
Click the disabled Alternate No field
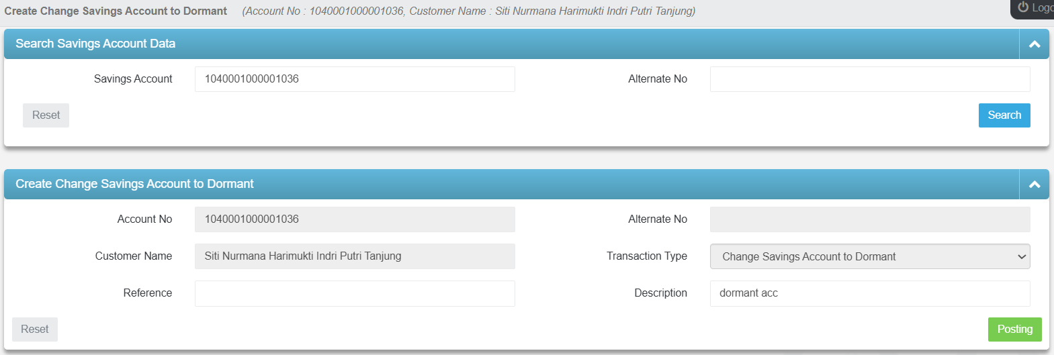(x=869, y=219)
